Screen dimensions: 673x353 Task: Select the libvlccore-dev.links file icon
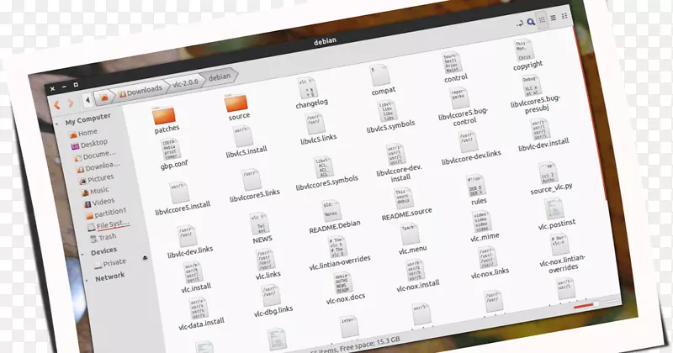coord(467,141)
